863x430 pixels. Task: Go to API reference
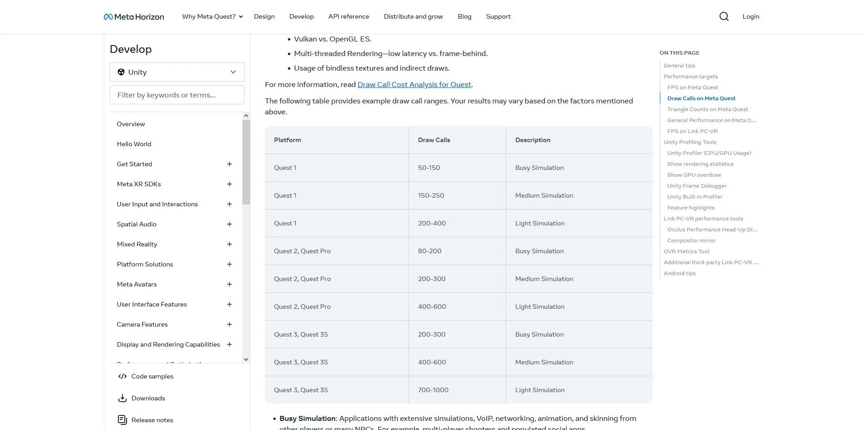click(x=349, y=16)
